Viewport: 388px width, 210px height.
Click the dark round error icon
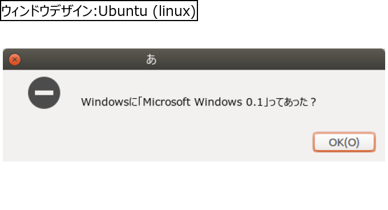44,93
